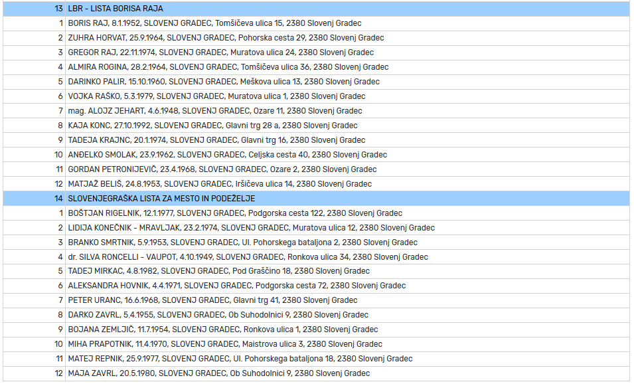Image resolution: width=634 pixels, height=386 pixels.
Task: Click the dr. SILVA RONCELLI - VAUPOT row
Action: tap(316, 256)
